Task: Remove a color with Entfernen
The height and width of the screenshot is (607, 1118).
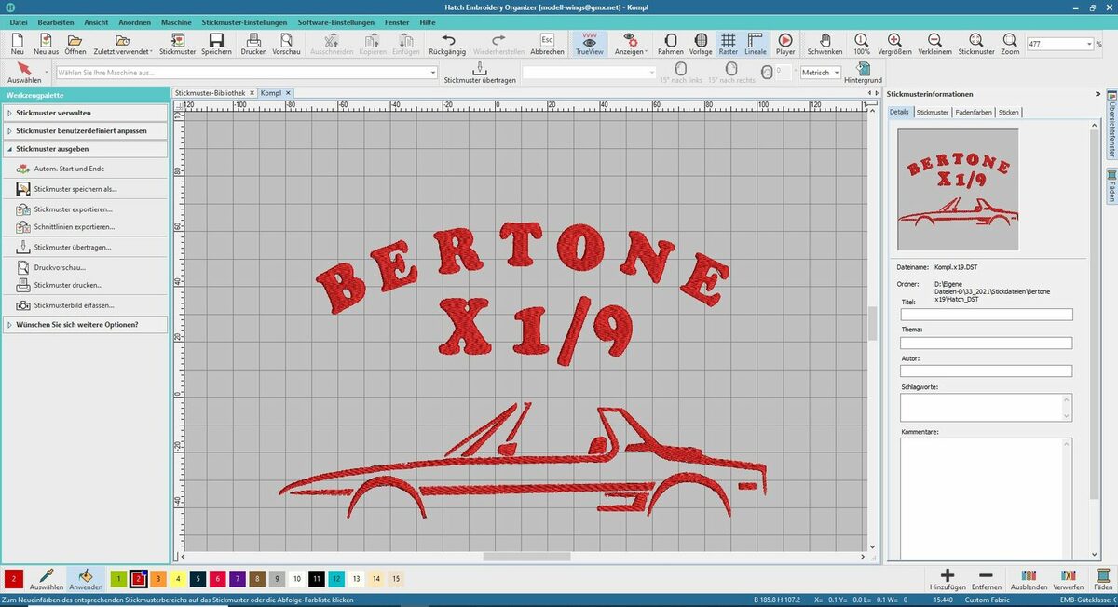Action: tap(987, 580)
